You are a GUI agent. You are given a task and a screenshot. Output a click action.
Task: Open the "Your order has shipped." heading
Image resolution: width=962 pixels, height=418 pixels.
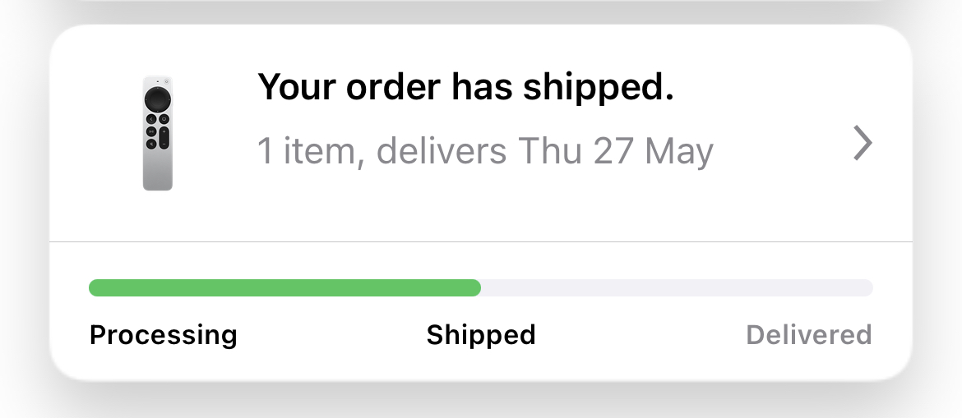click(465, 86)
